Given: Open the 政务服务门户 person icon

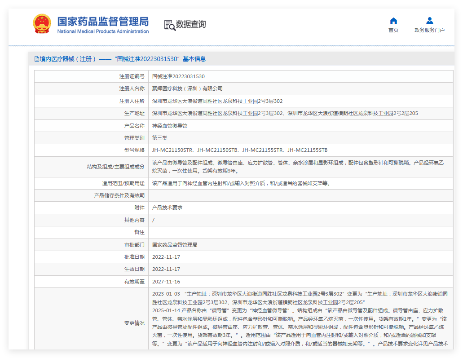Looking at the screenshot, I should coord(430,21).
